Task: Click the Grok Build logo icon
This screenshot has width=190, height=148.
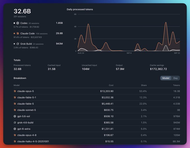Action: coord(18,44)
